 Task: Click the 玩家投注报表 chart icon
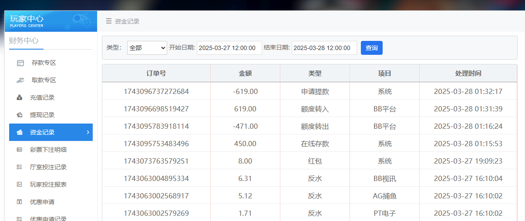point(20,184)
